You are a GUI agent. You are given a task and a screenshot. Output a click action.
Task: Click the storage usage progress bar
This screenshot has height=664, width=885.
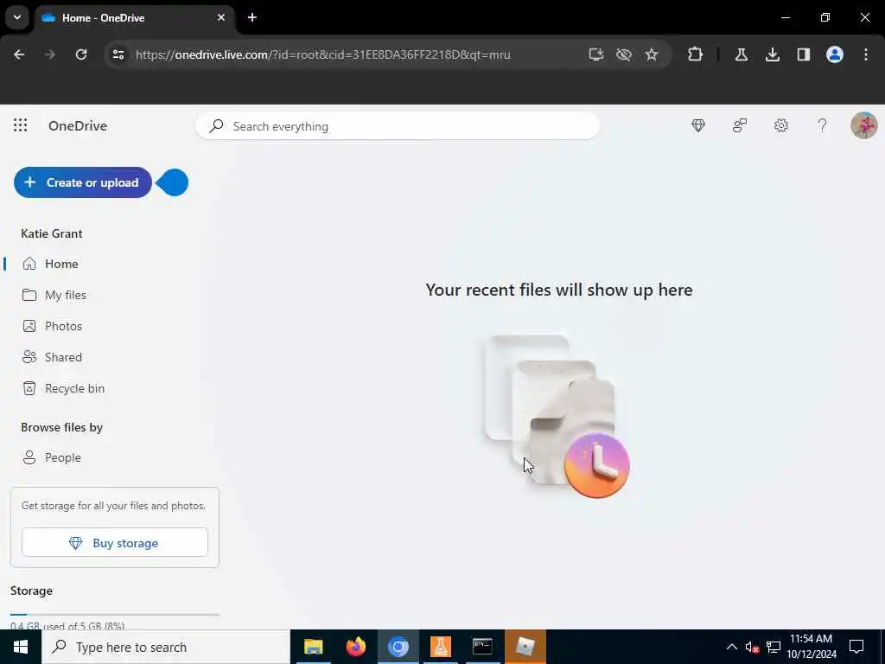pyautogui.click(x=115, y=615)
